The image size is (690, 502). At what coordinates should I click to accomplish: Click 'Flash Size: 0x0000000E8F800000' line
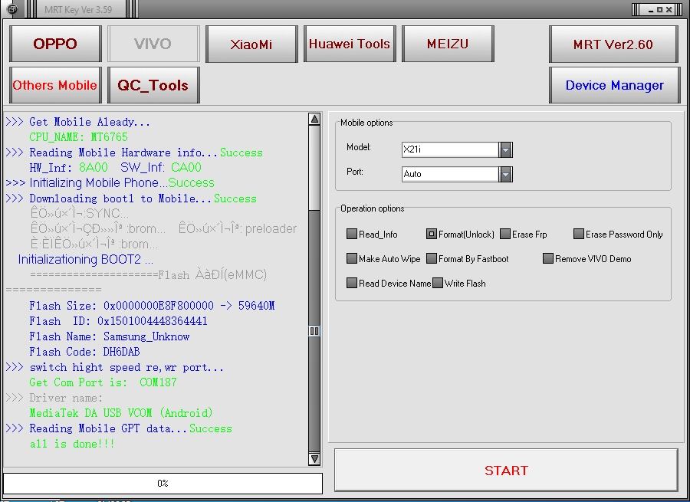[152, 306]
